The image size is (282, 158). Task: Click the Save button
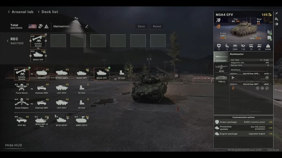pyautogui.click(x=141, y=26)
